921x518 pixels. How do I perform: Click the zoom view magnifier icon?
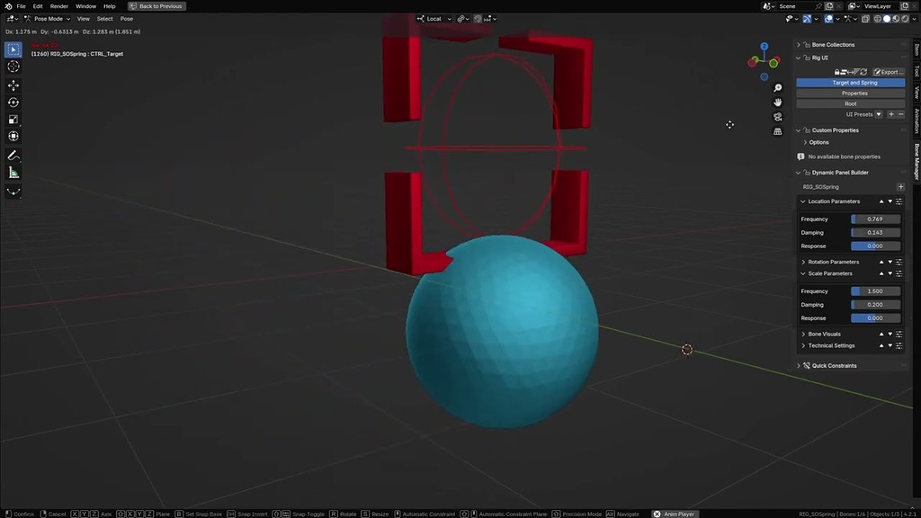pos(778,88)
